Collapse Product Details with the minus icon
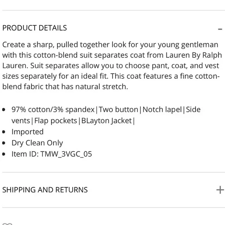Screen dimensions: 225x225 [x=220, y=29]
